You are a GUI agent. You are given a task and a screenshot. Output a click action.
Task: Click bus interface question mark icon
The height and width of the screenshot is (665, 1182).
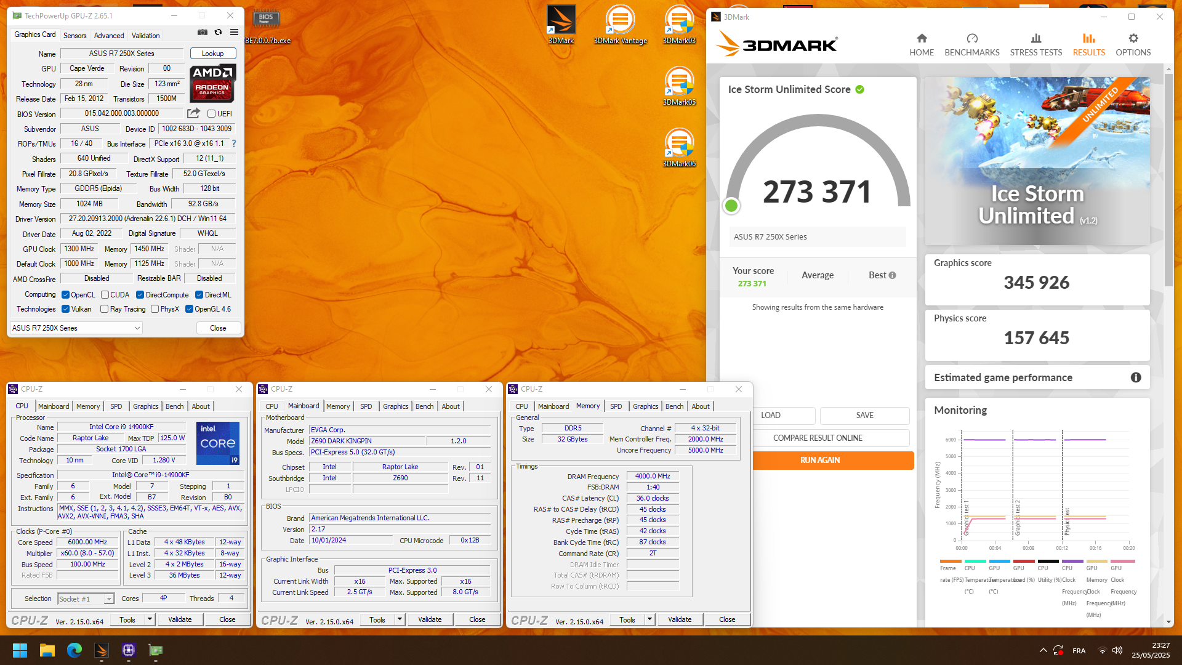234,143
